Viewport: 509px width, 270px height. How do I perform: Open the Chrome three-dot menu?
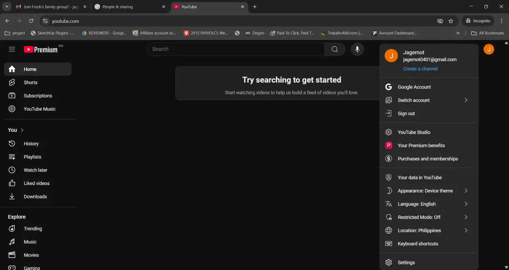click(501, 21)
